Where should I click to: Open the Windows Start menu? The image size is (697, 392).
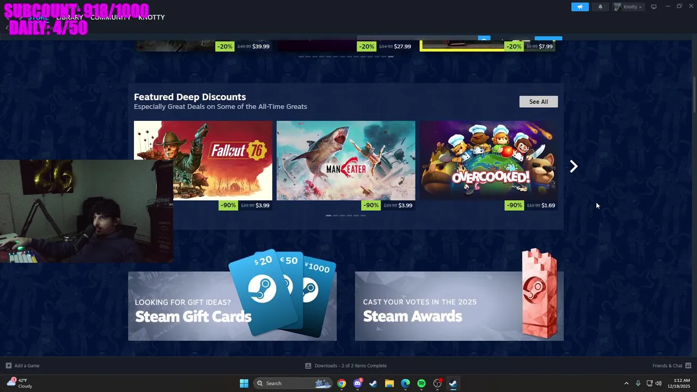tap(244, 383)
